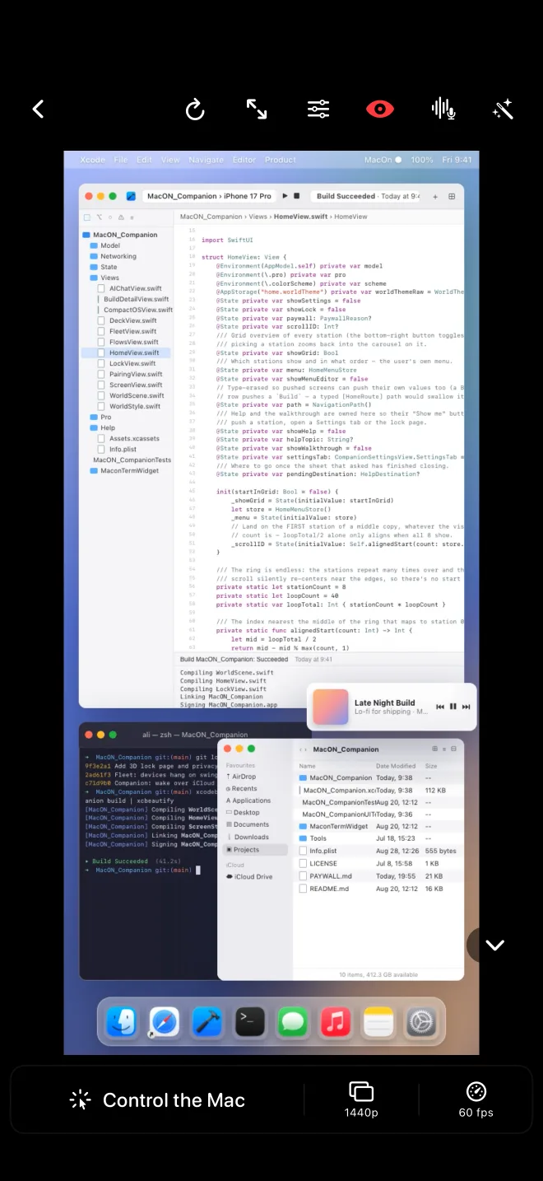This screenshot has height=1181, width=543.
Task: Open Messages from the Dock
Action: [x=293, y=1022]
